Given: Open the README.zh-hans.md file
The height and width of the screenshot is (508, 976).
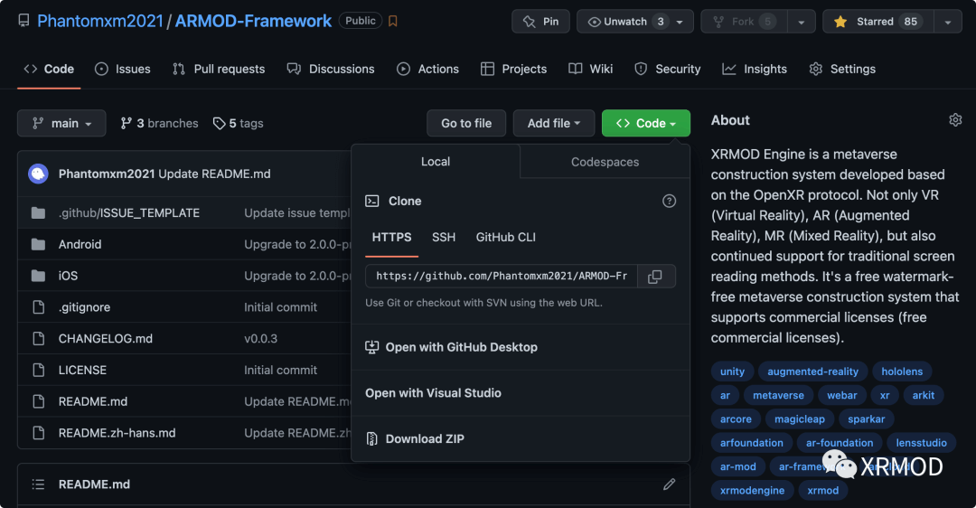Looking at the screenshot, I should click(x=117, y=433).
